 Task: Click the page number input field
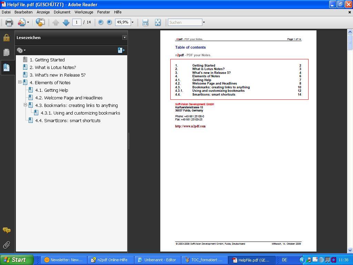click(77, 22)
